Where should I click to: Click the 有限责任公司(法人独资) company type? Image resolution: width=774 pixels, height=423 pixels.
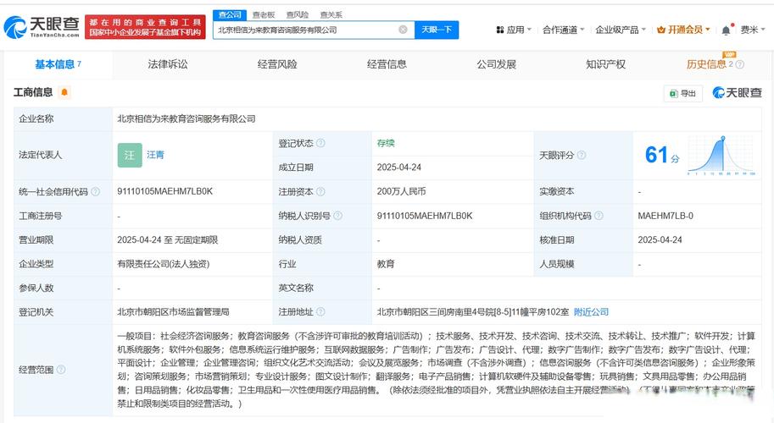pos(164,264)
